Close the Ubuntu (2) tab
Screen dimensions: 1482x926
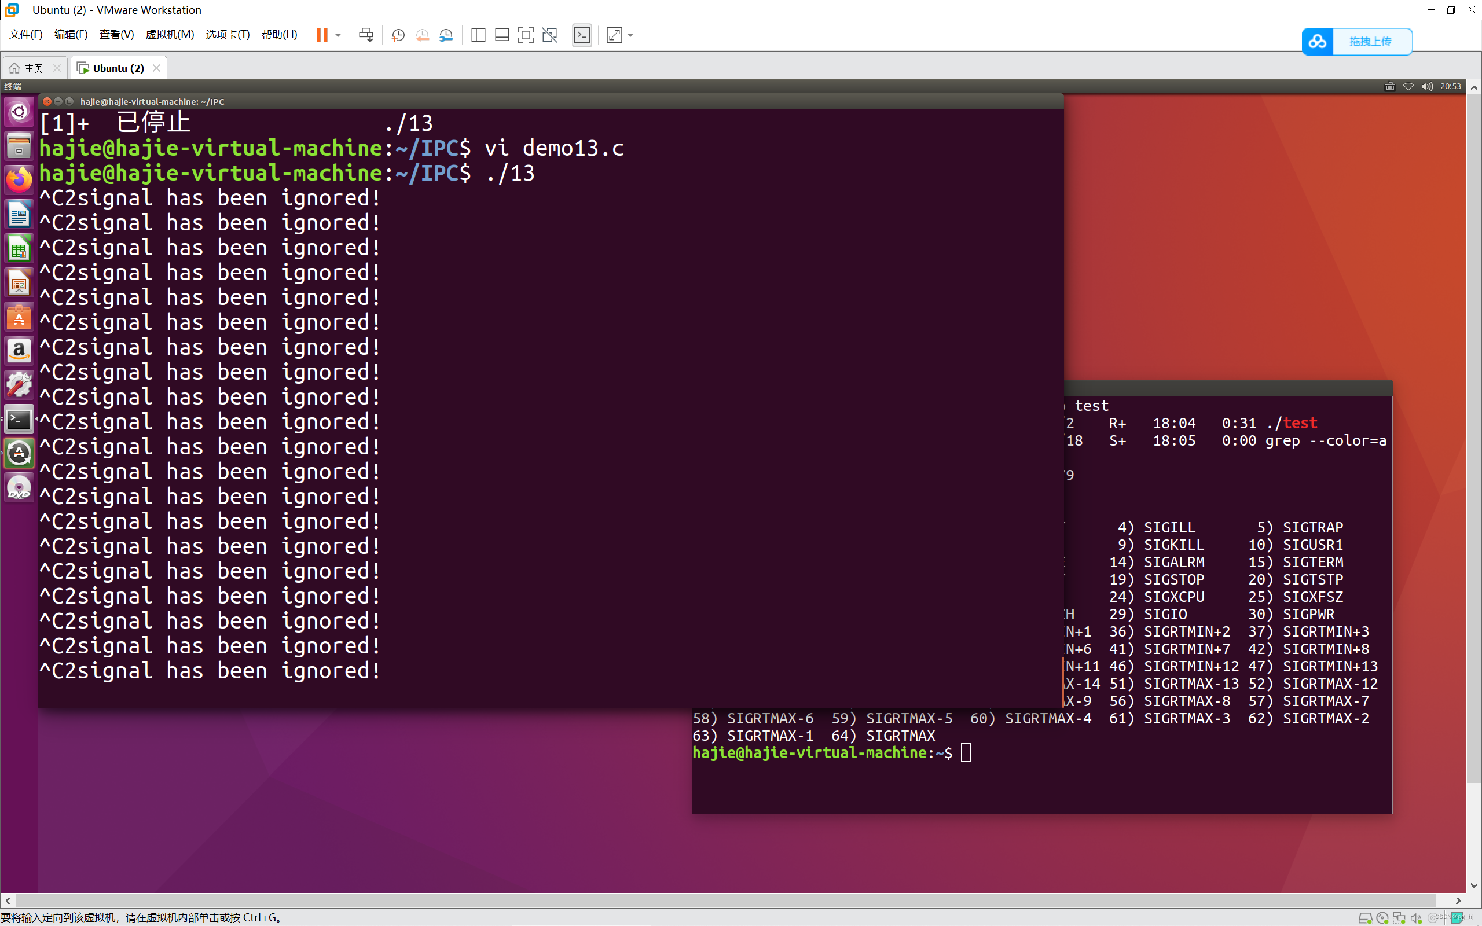click(x=157, y=68)
